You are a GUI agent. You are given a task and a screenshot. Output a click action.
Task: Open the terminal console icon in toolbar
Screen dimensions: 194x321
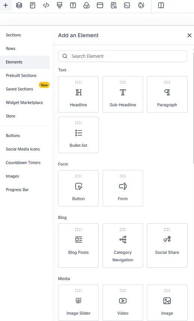127,5
